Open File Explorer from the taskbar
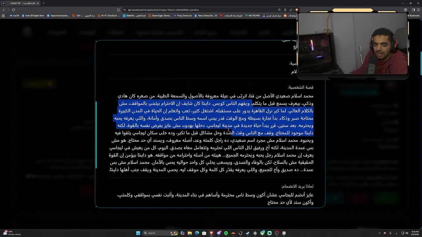The width and height of the screenshot is (422, 237). pyautogui.click(x=190, y=233)
